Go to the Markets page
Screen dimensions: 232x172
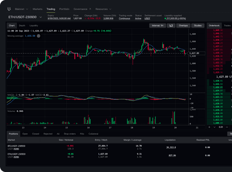tap(37, 9)
